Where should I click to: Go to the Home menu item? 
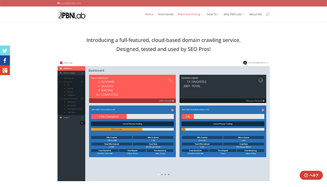click(x=149, y=14)
